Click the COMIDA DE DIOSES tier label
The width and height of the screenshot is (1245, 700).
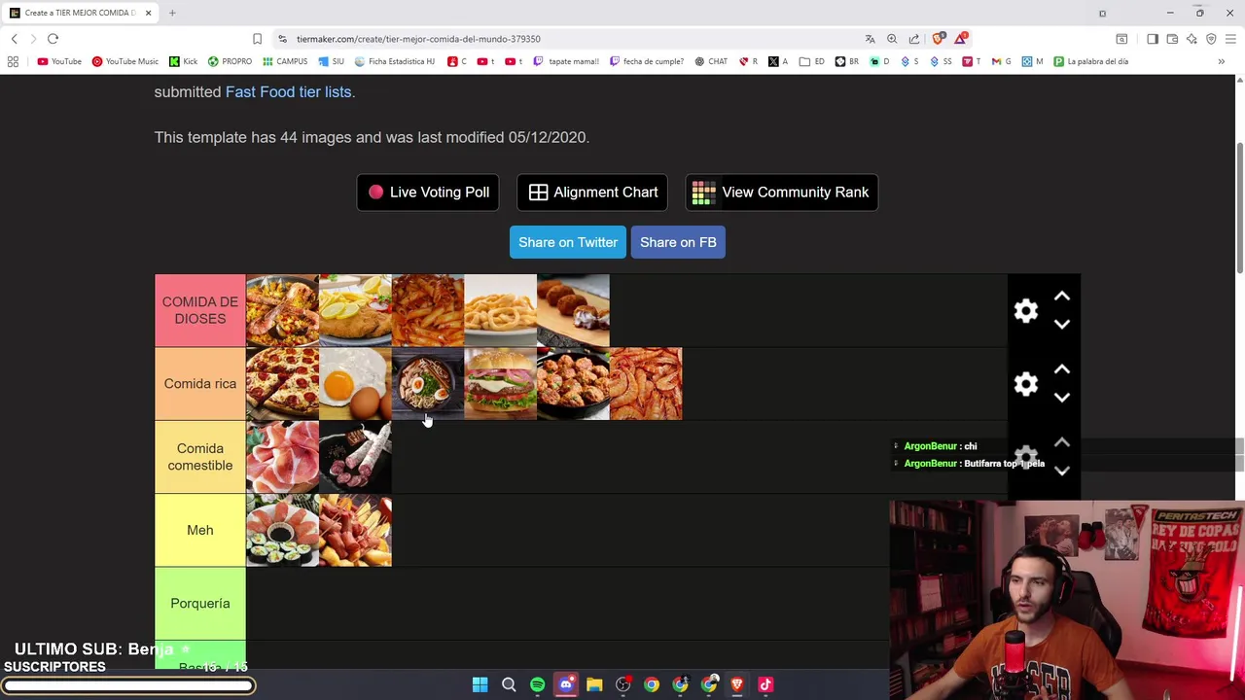pyautogui.click(x=200, y=310)
